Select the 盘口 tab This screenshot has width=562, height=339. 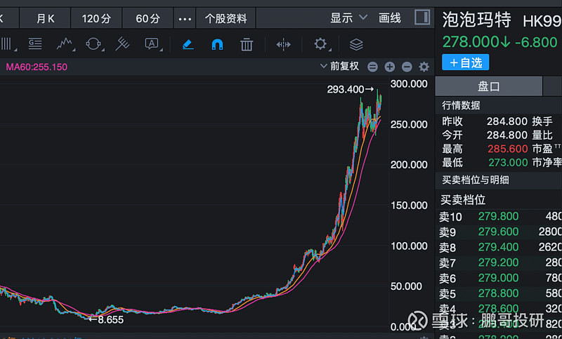[x=488, y=86]
